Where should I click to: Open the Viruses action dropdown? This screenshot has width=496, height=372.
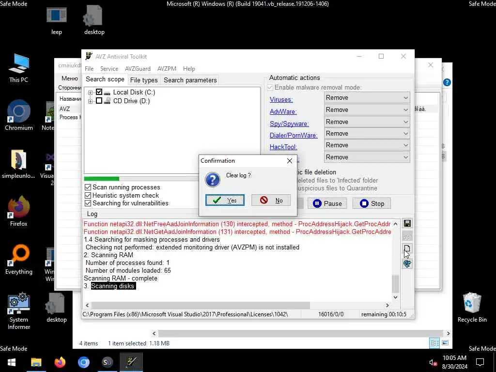[x=367, y=98]
